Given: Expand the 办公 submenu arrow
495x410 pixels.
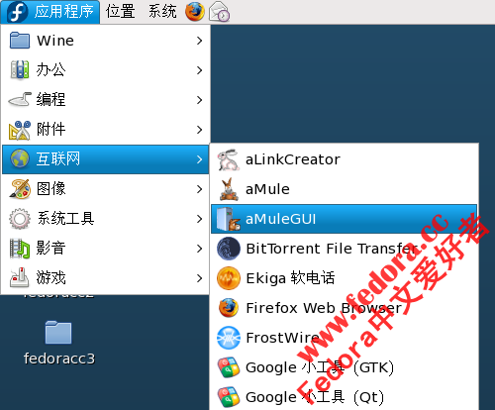Looking at the screenshot, I should point(199,70).
